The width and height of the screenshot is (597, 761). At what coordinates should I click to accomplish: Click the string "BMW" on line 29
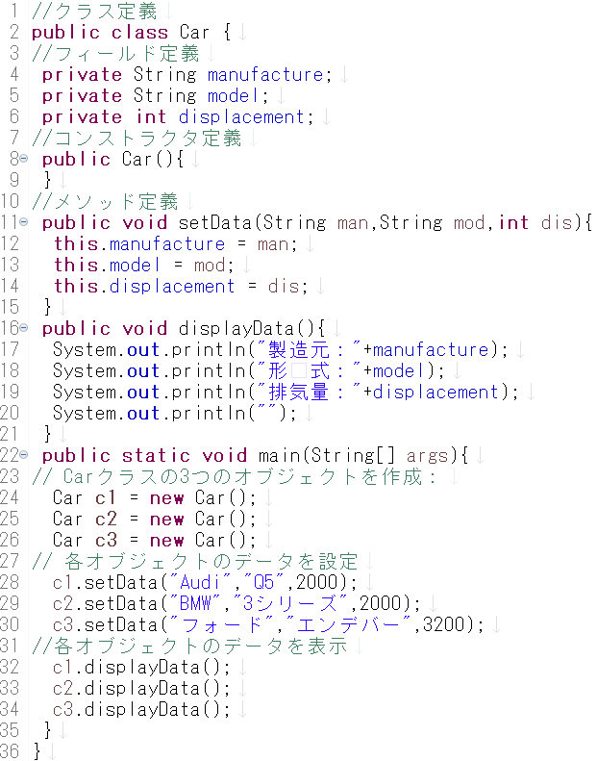pos(194,603)
